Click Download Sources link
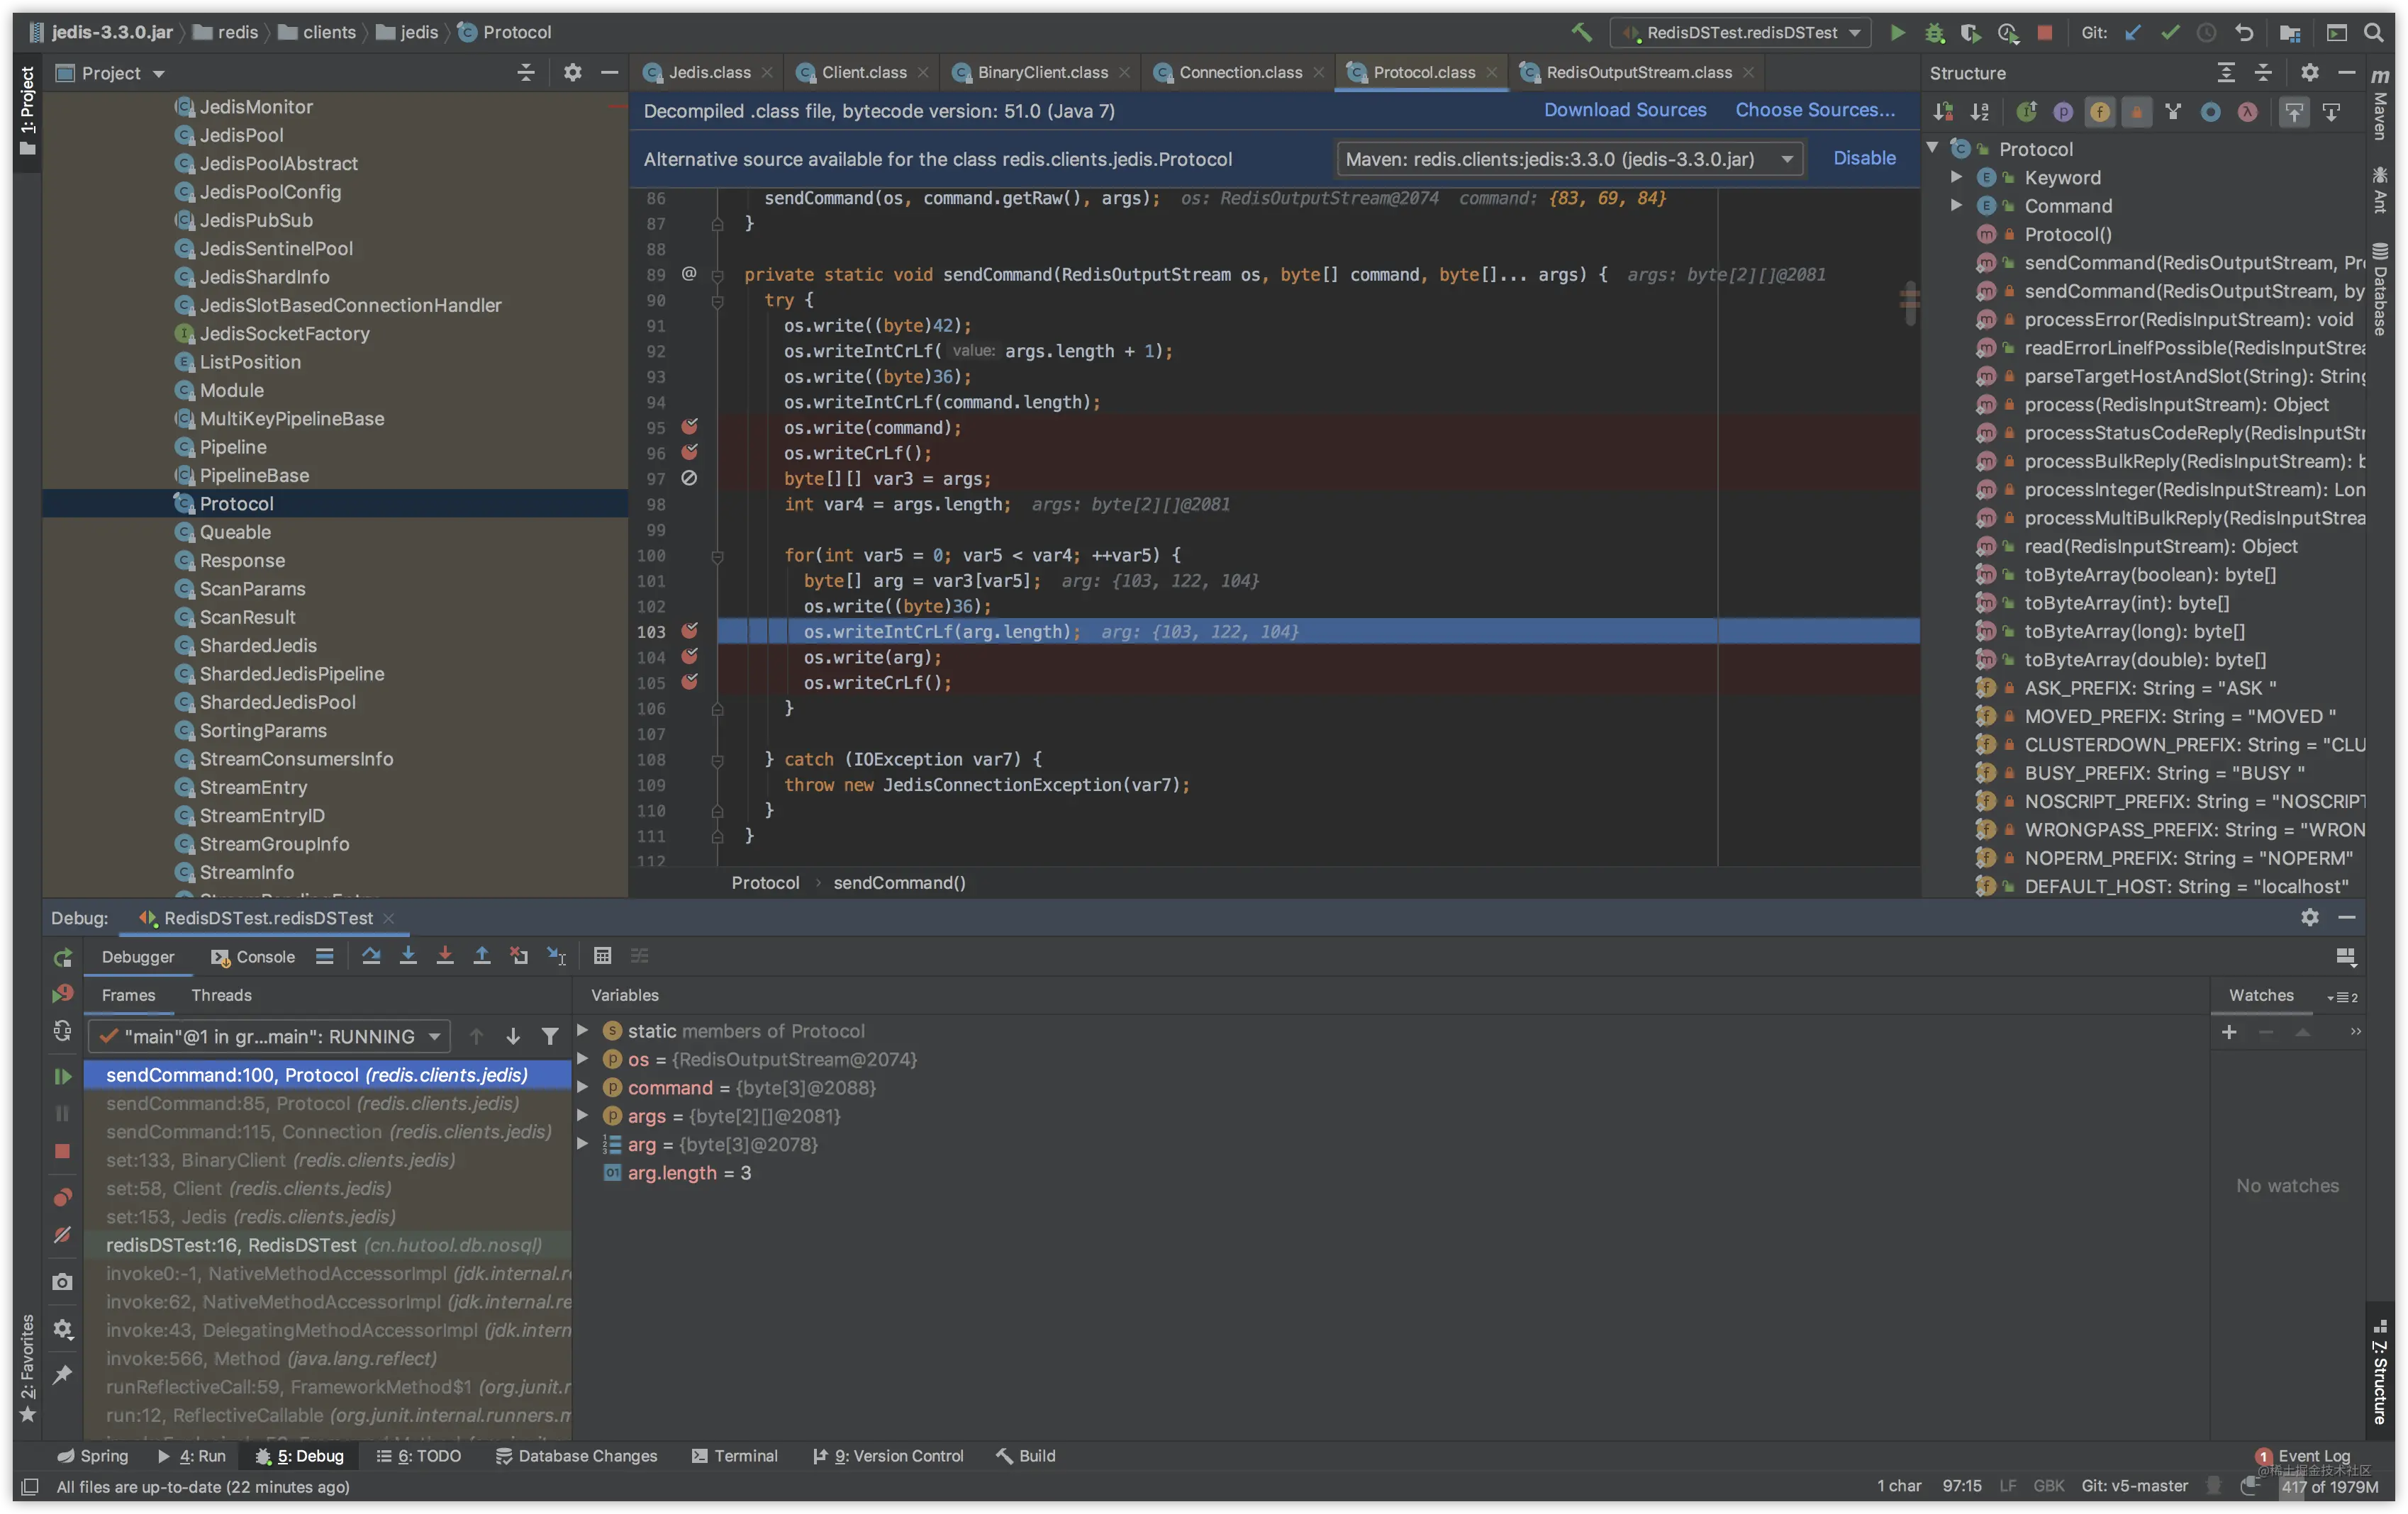This screenshot has height=1514, width=2408. click(1625, 110)
